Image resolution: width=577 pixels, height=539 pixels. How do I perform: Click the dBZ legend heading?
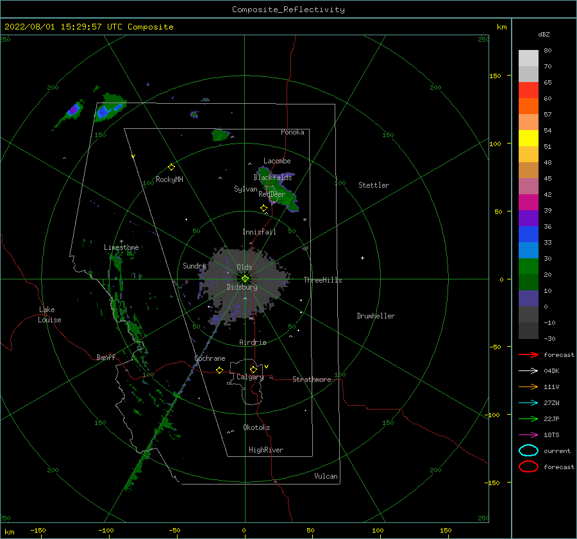click(x=544, y=34)
